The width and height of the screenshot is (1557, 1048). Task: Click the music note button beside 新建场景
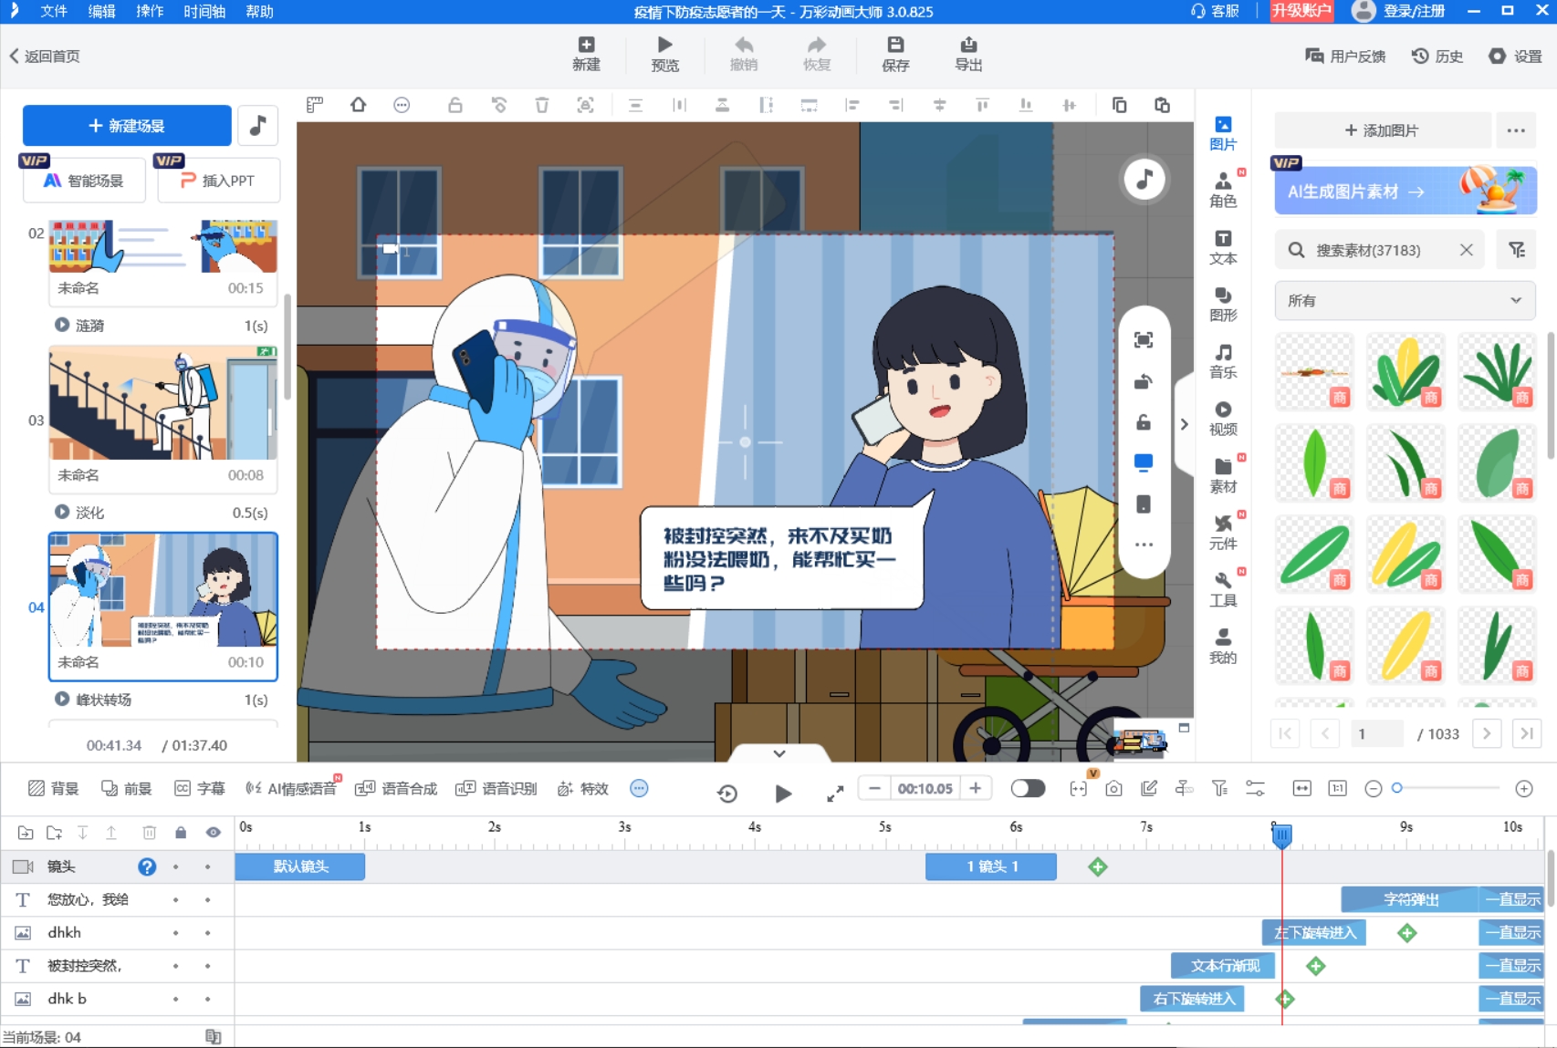point(258,126)
